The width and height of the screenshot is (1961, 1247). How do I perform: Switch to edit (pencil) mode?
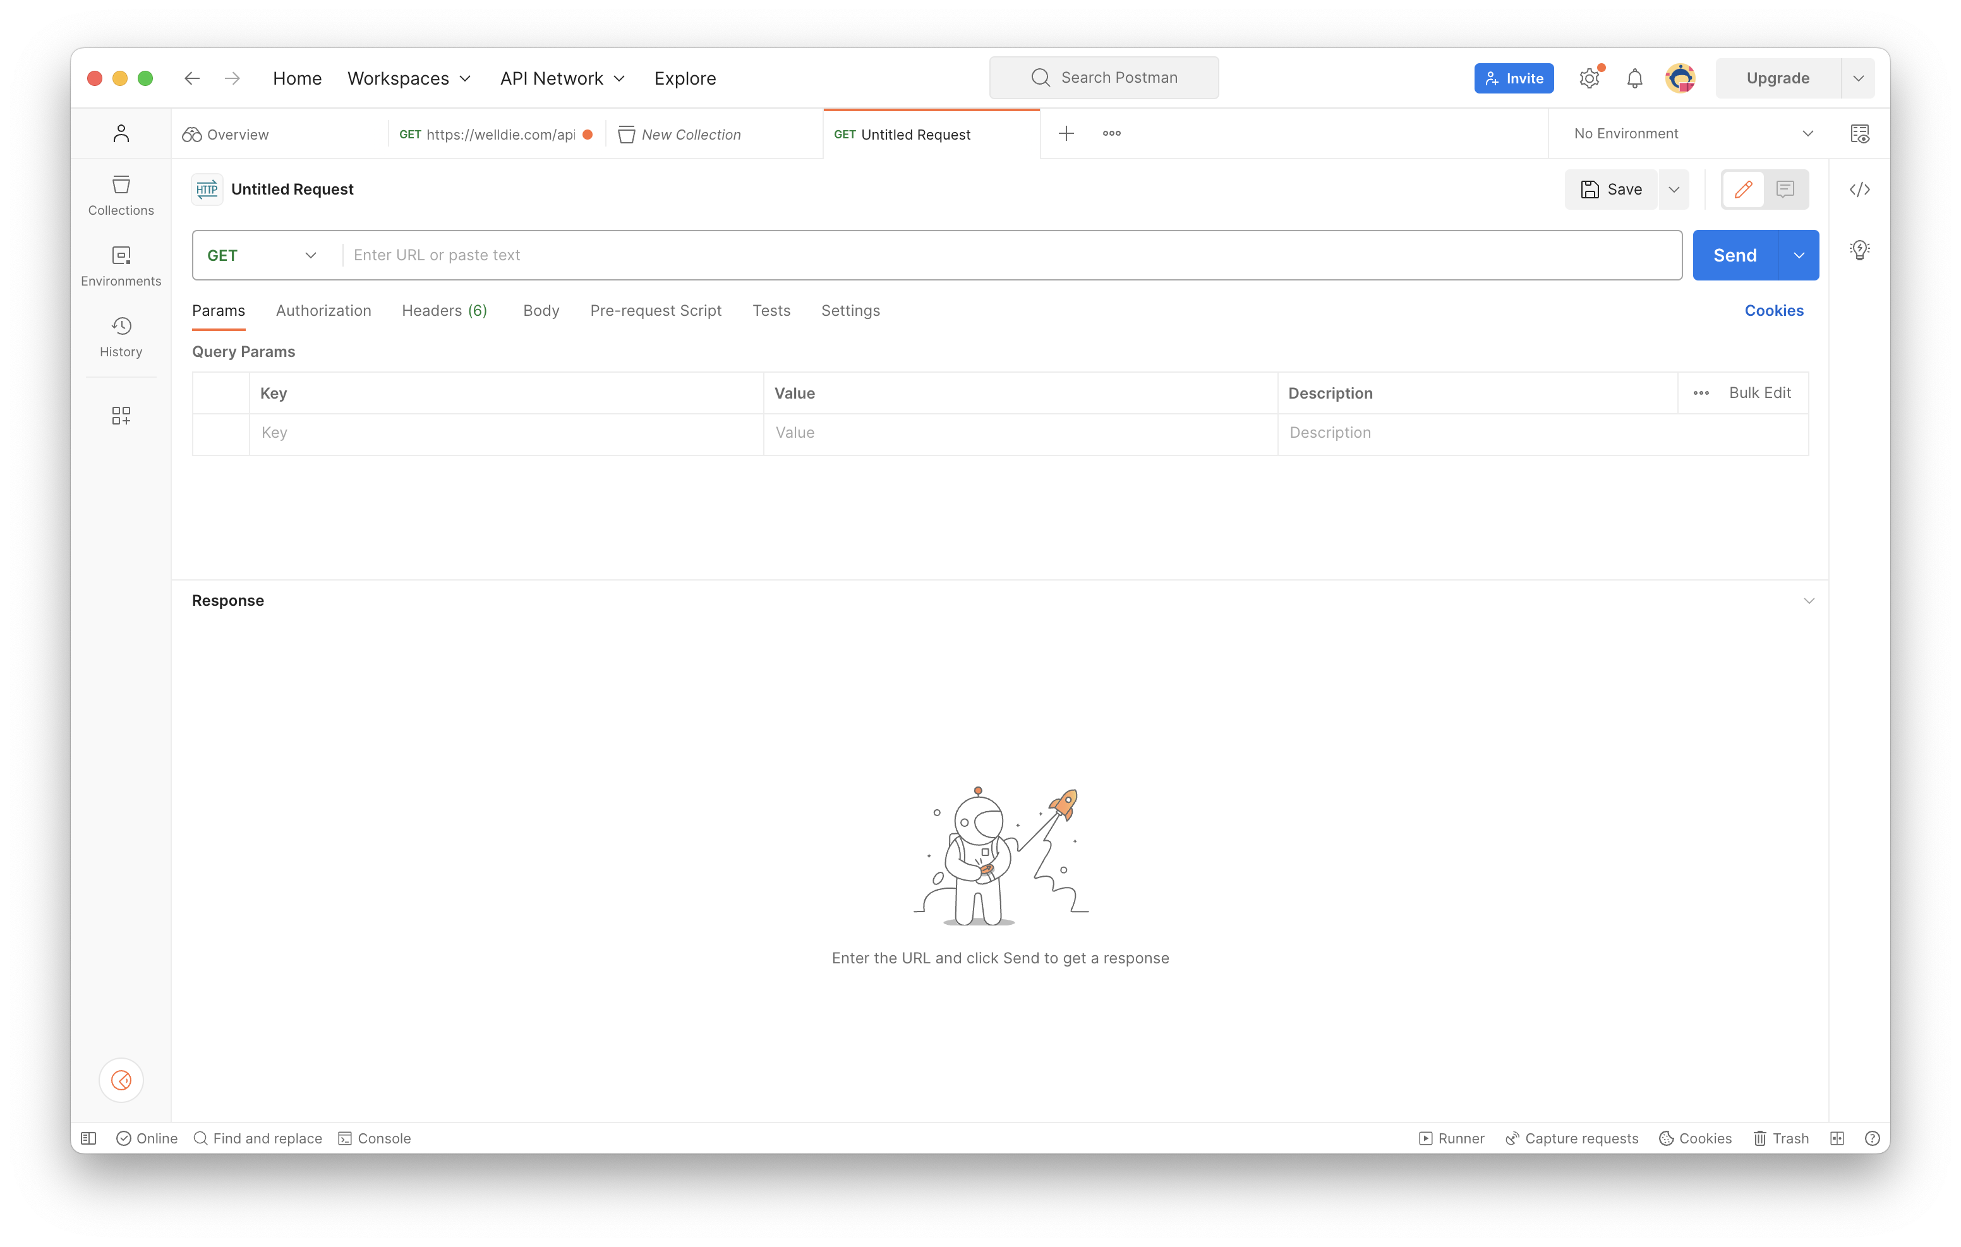click(1743, 190)
